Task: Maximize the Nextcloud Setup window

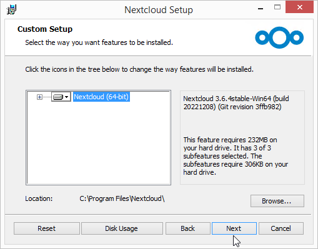Action: coord(277,7)
